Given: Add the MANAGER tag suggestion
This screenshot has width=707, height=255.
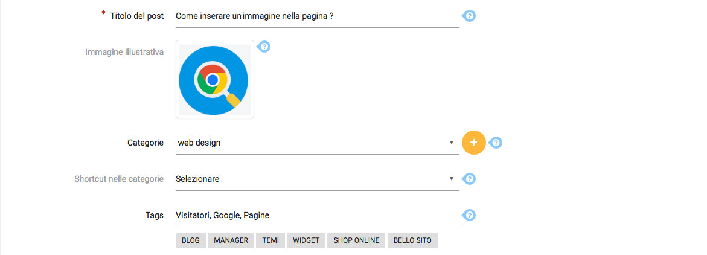Looking at the screenshot, I should (x=231, y=240).
